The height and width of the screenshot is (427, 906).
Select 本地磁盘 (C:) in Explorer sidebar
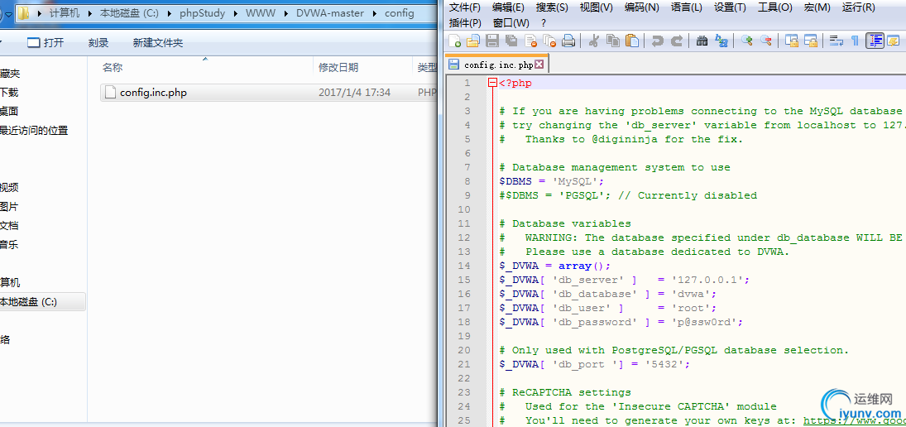pyautogui.click(x=29, y=301)
